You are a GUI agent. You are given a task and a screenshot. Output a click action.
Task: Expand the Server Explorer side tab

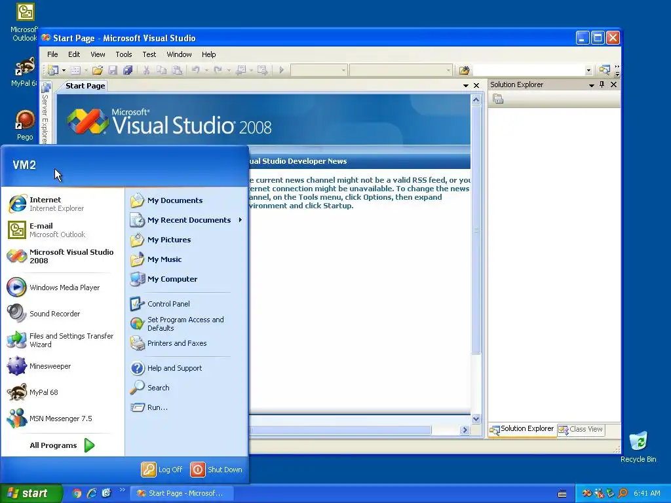45,113
